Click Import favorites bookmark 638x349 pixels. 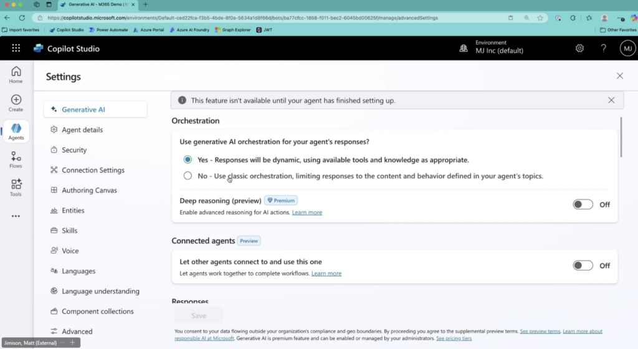(21, 30)
